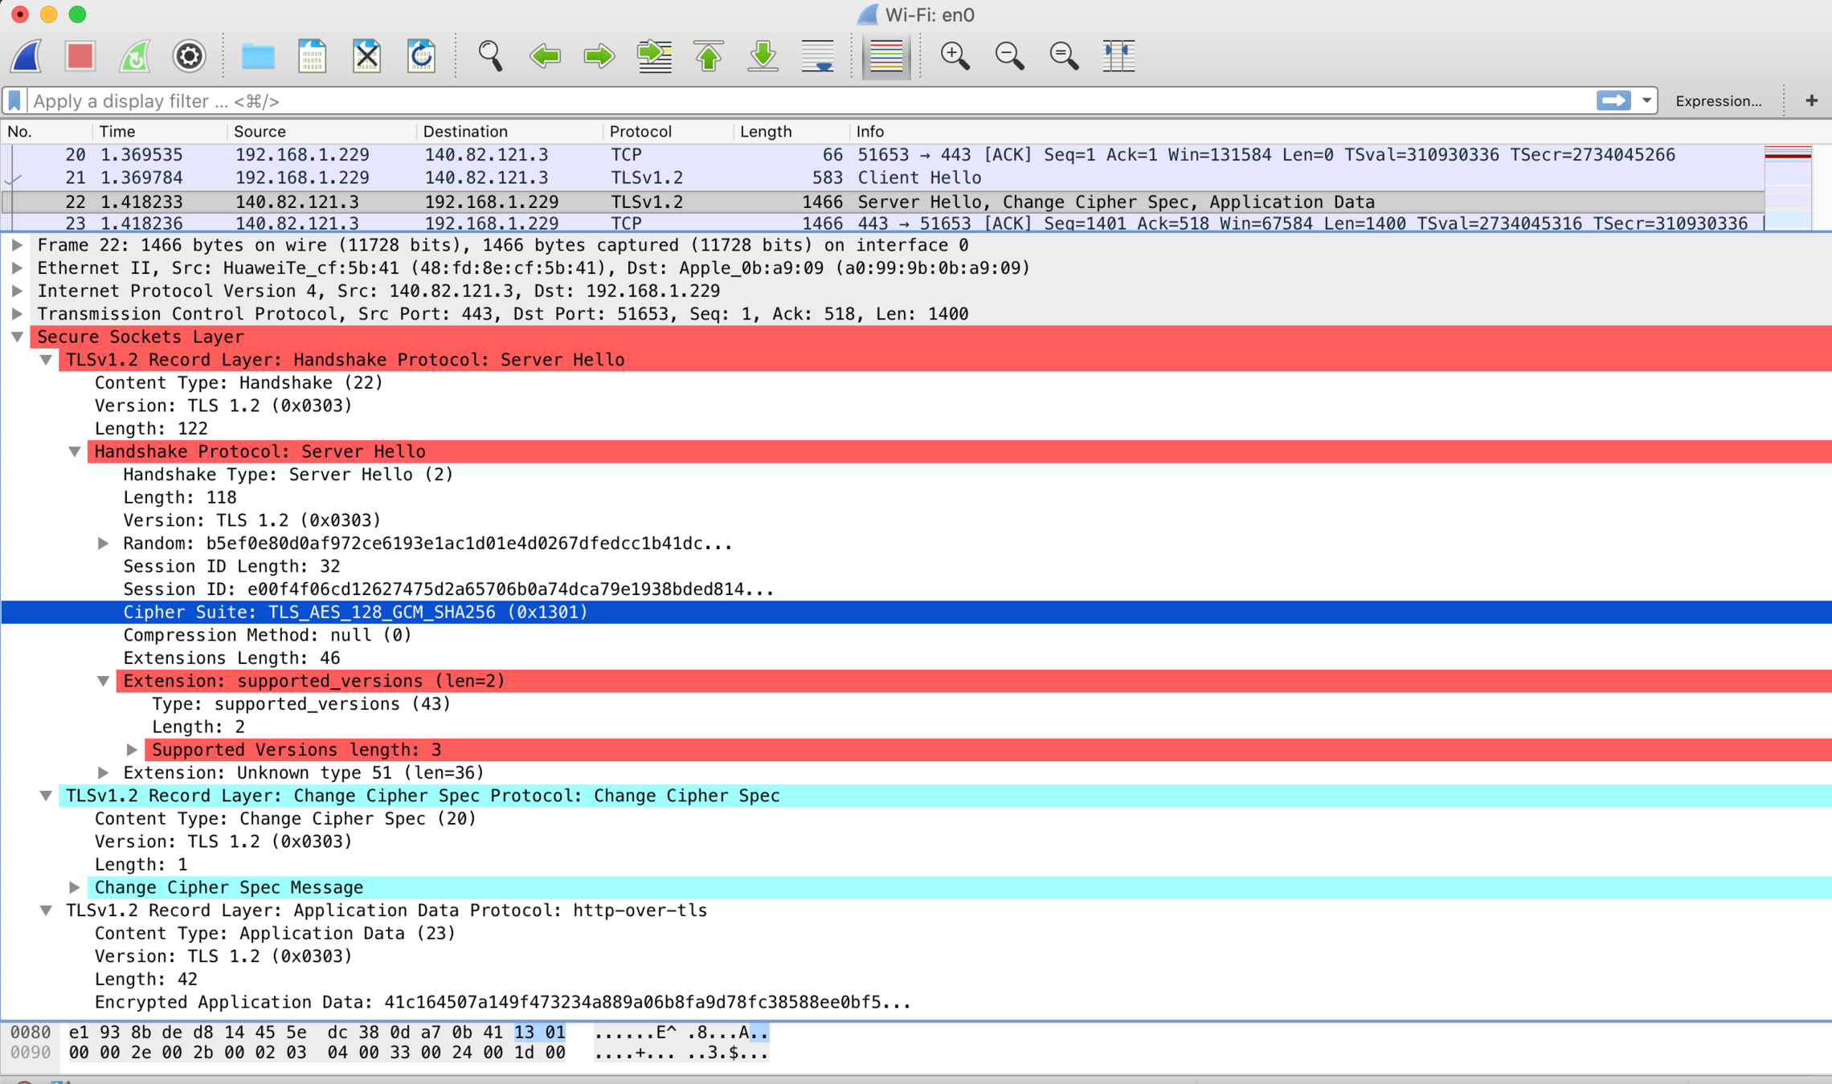Stop capturing packets with red square
Image resolution: width=1832 pixels, height=1084 pixels.
pyautogui.click(x=80, y=55)
